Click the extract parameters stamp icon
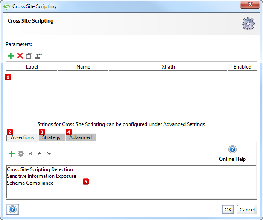This screenshot has height=220, width=263. 38,56
